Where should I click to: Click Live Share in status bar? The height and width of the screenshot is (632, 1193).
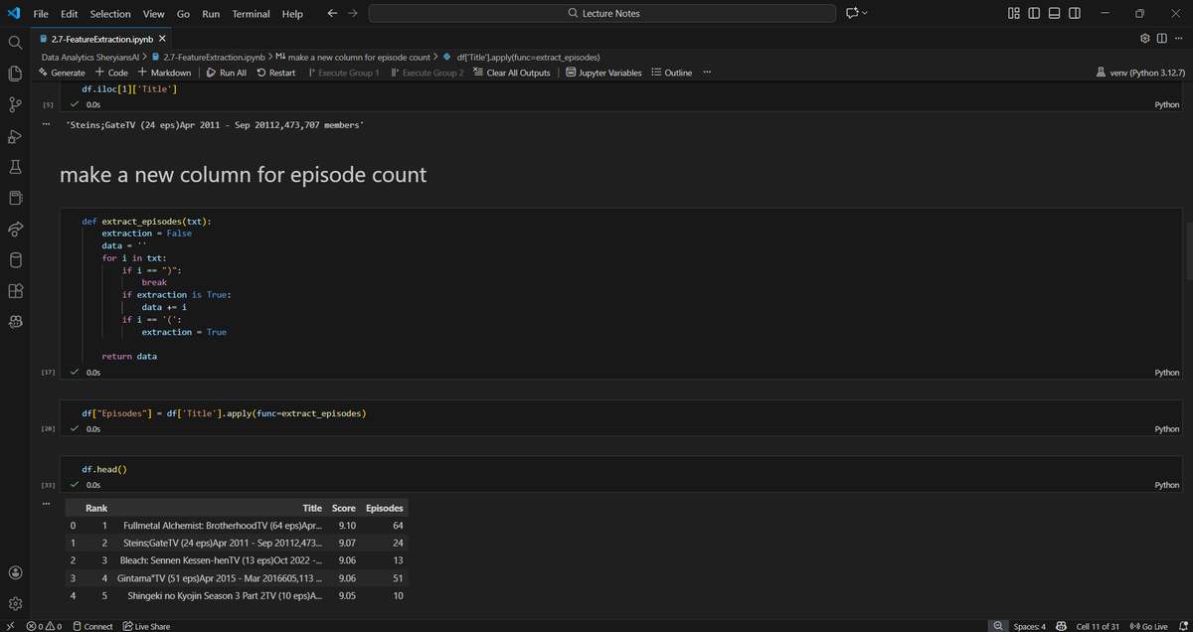click(x=146, y=626)
